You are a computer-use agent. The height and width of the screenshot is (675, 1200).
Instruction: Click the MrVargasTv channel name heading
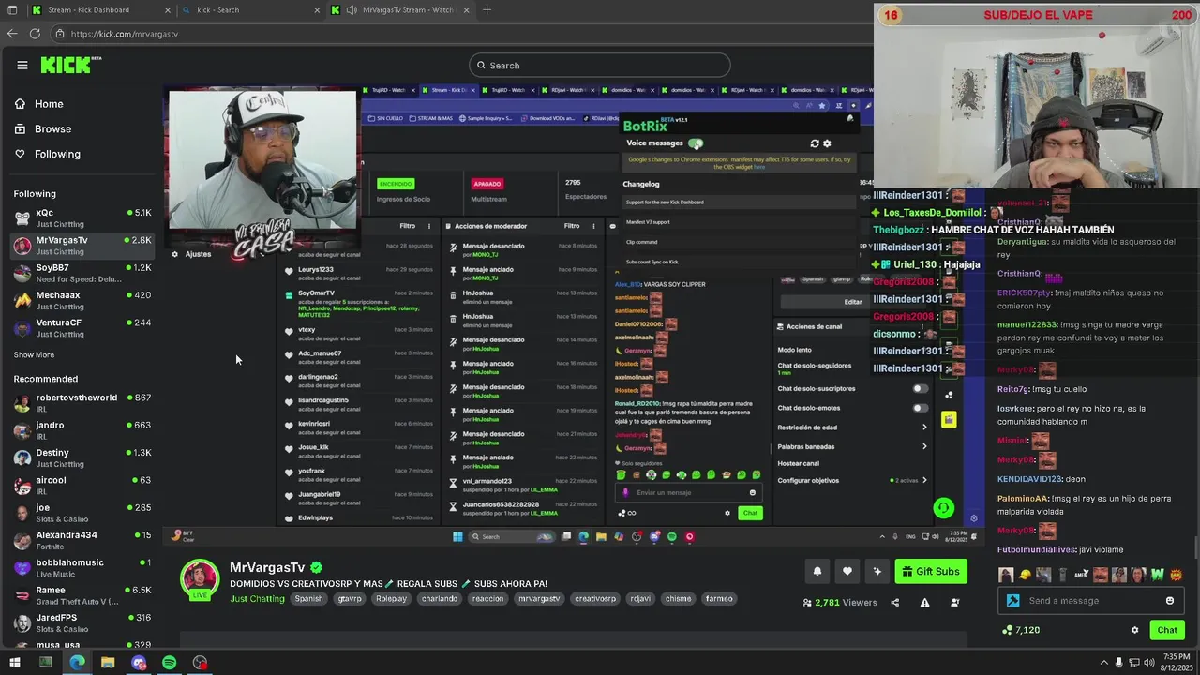(x=267, y=567)
